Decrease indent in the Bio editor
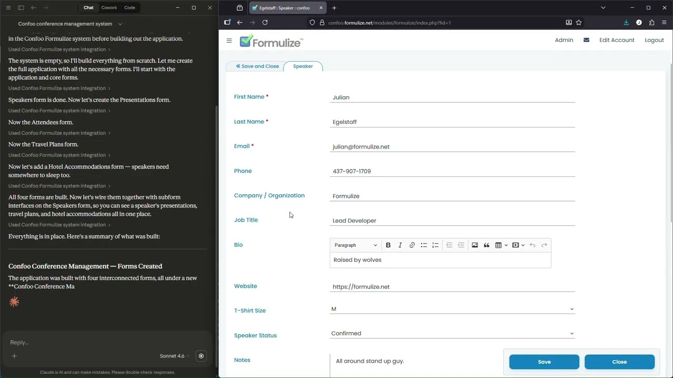Screen dimensions: 673x378 point(449,245)
